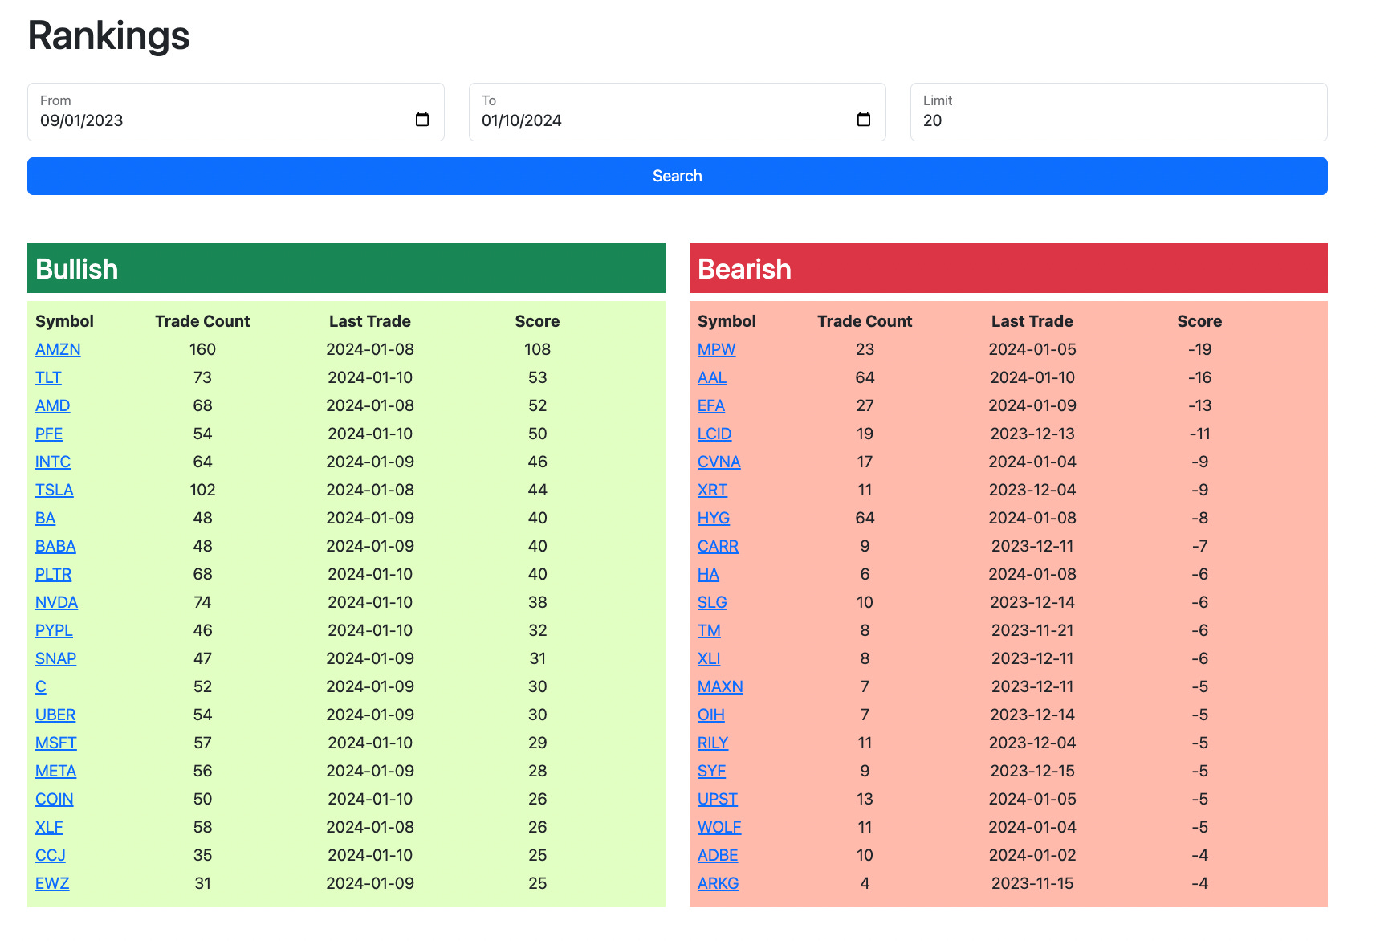The image size is (1376, 941).
Task: Open the MSFT symbol link
Action: 55,743
